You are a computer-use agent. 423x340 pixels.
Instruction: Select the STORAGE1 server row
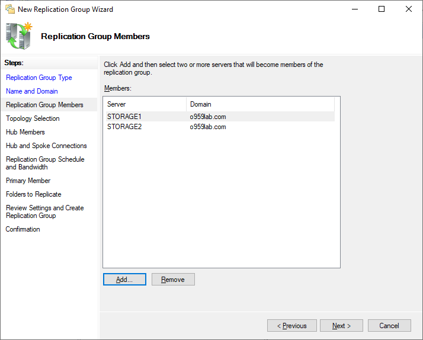220,117
